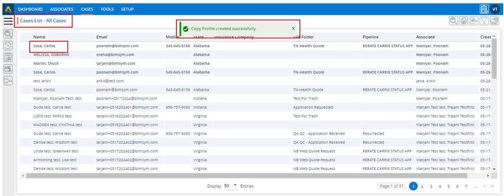Click the export document icon
504x196 pixels.
(474, 21)
